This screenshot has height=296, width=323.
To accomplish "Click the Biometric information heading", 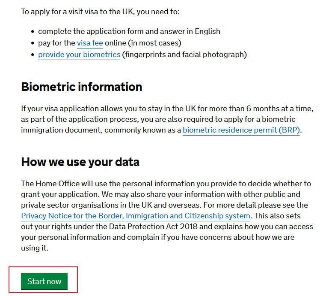I will point(82,87).
